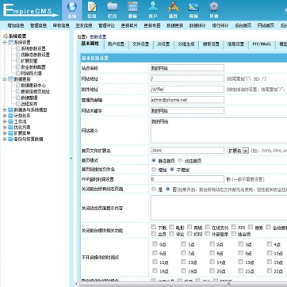Click the page icon beside 安全参数配置
The image size is (287, 287).
(x=17, y=67)
